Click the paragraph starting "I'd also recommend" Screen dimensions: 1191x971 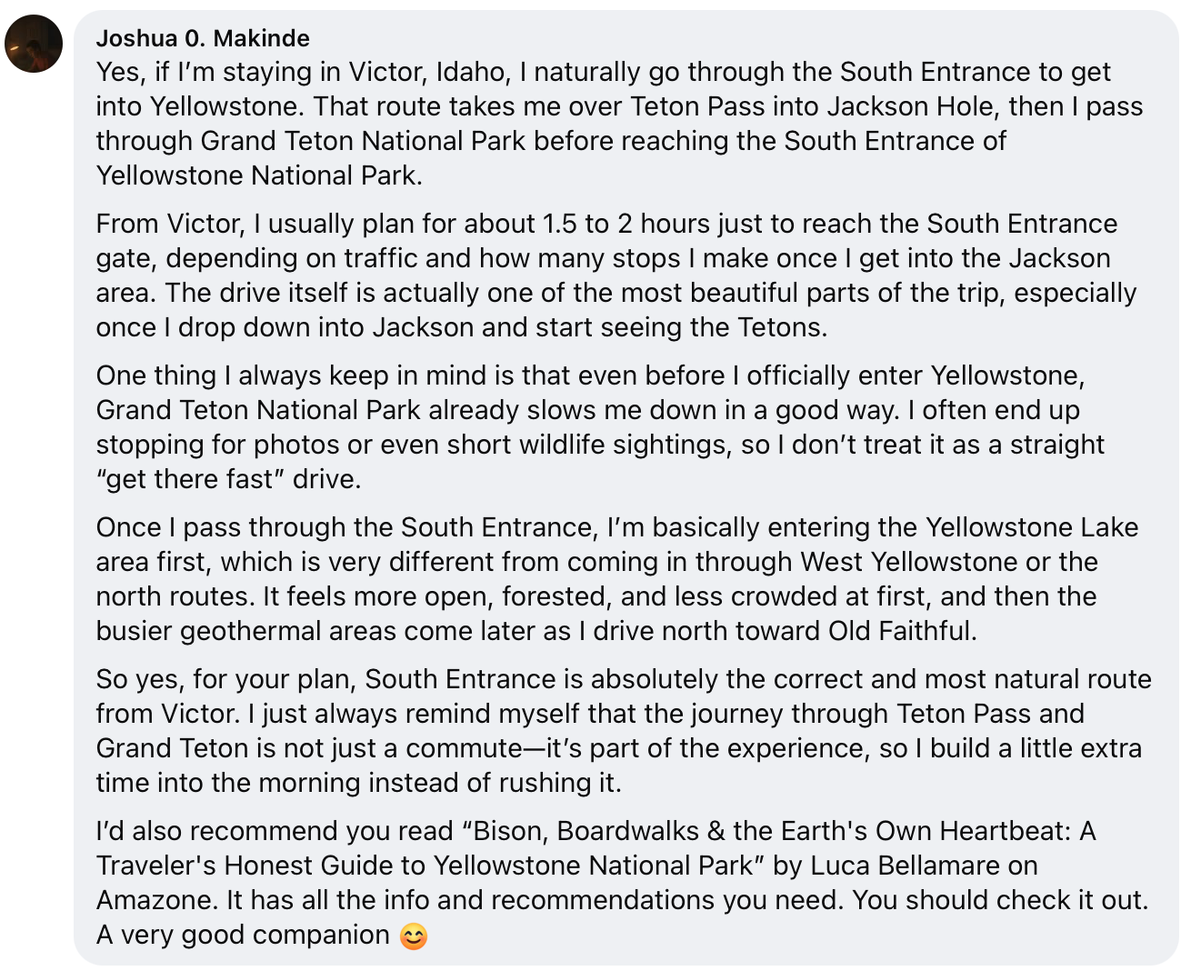[x=623, y=883]
